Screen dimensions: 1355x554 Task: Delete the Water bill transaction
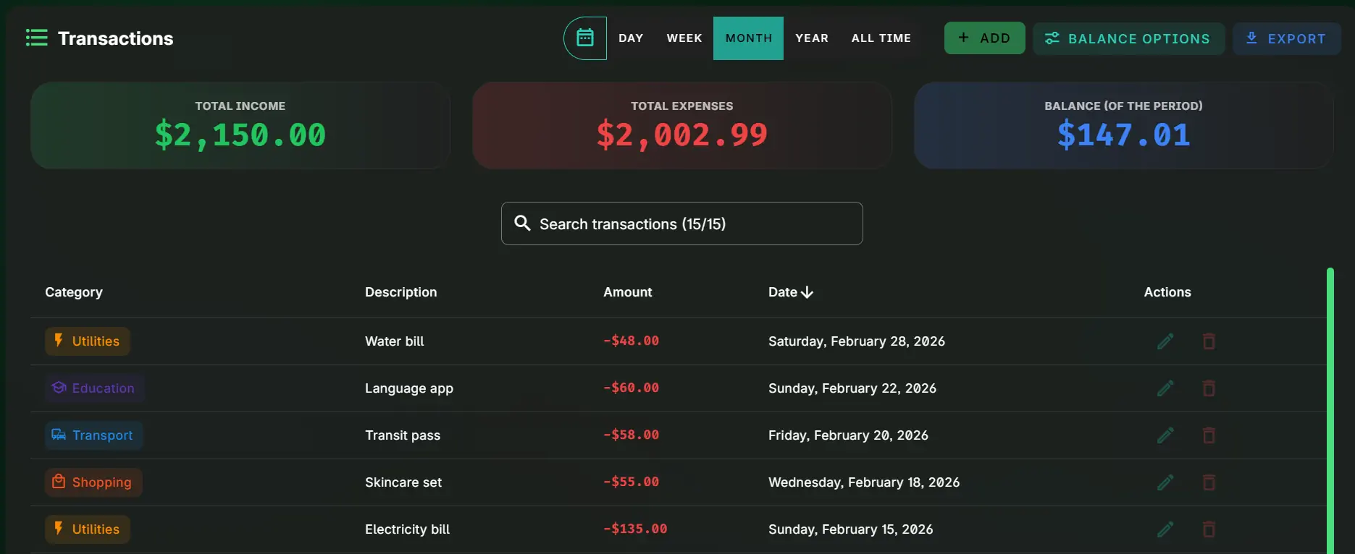1209,341
